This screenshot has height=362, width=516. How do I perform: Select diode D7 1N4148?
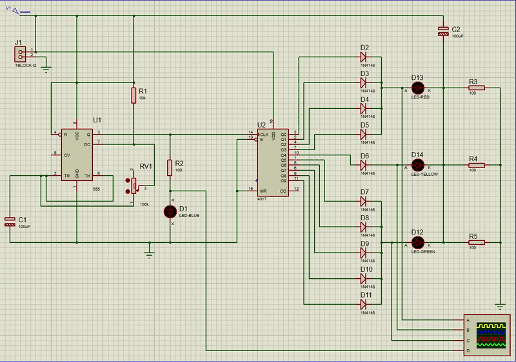coord(363,201)
